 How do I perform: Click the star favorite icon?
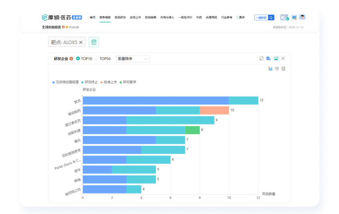[x=67, y=27]
